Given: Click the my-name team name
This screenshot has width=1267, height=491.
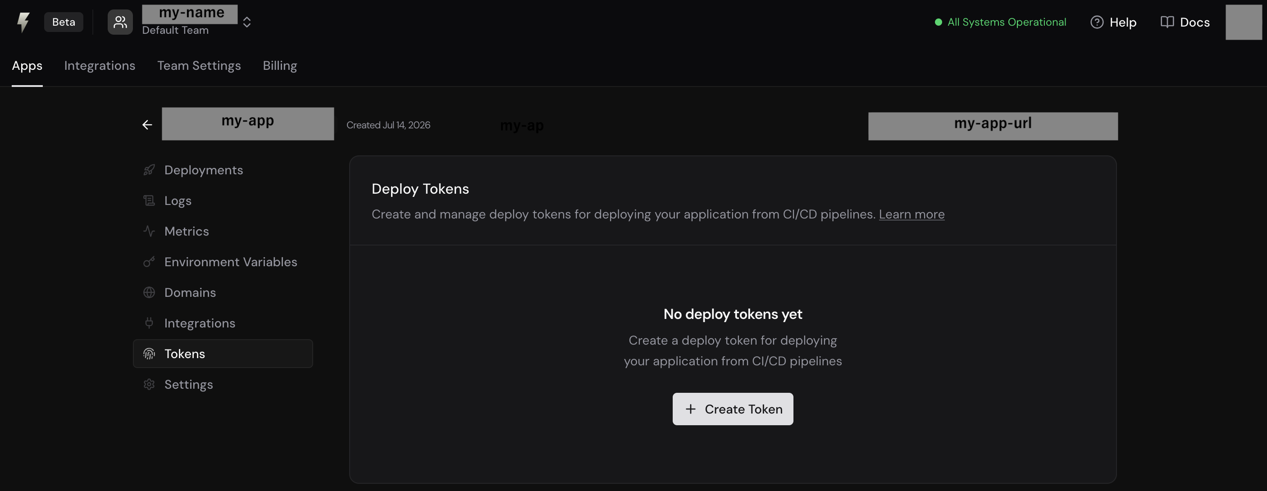Looking at the screenshot, I should click(x=190, y=14).
